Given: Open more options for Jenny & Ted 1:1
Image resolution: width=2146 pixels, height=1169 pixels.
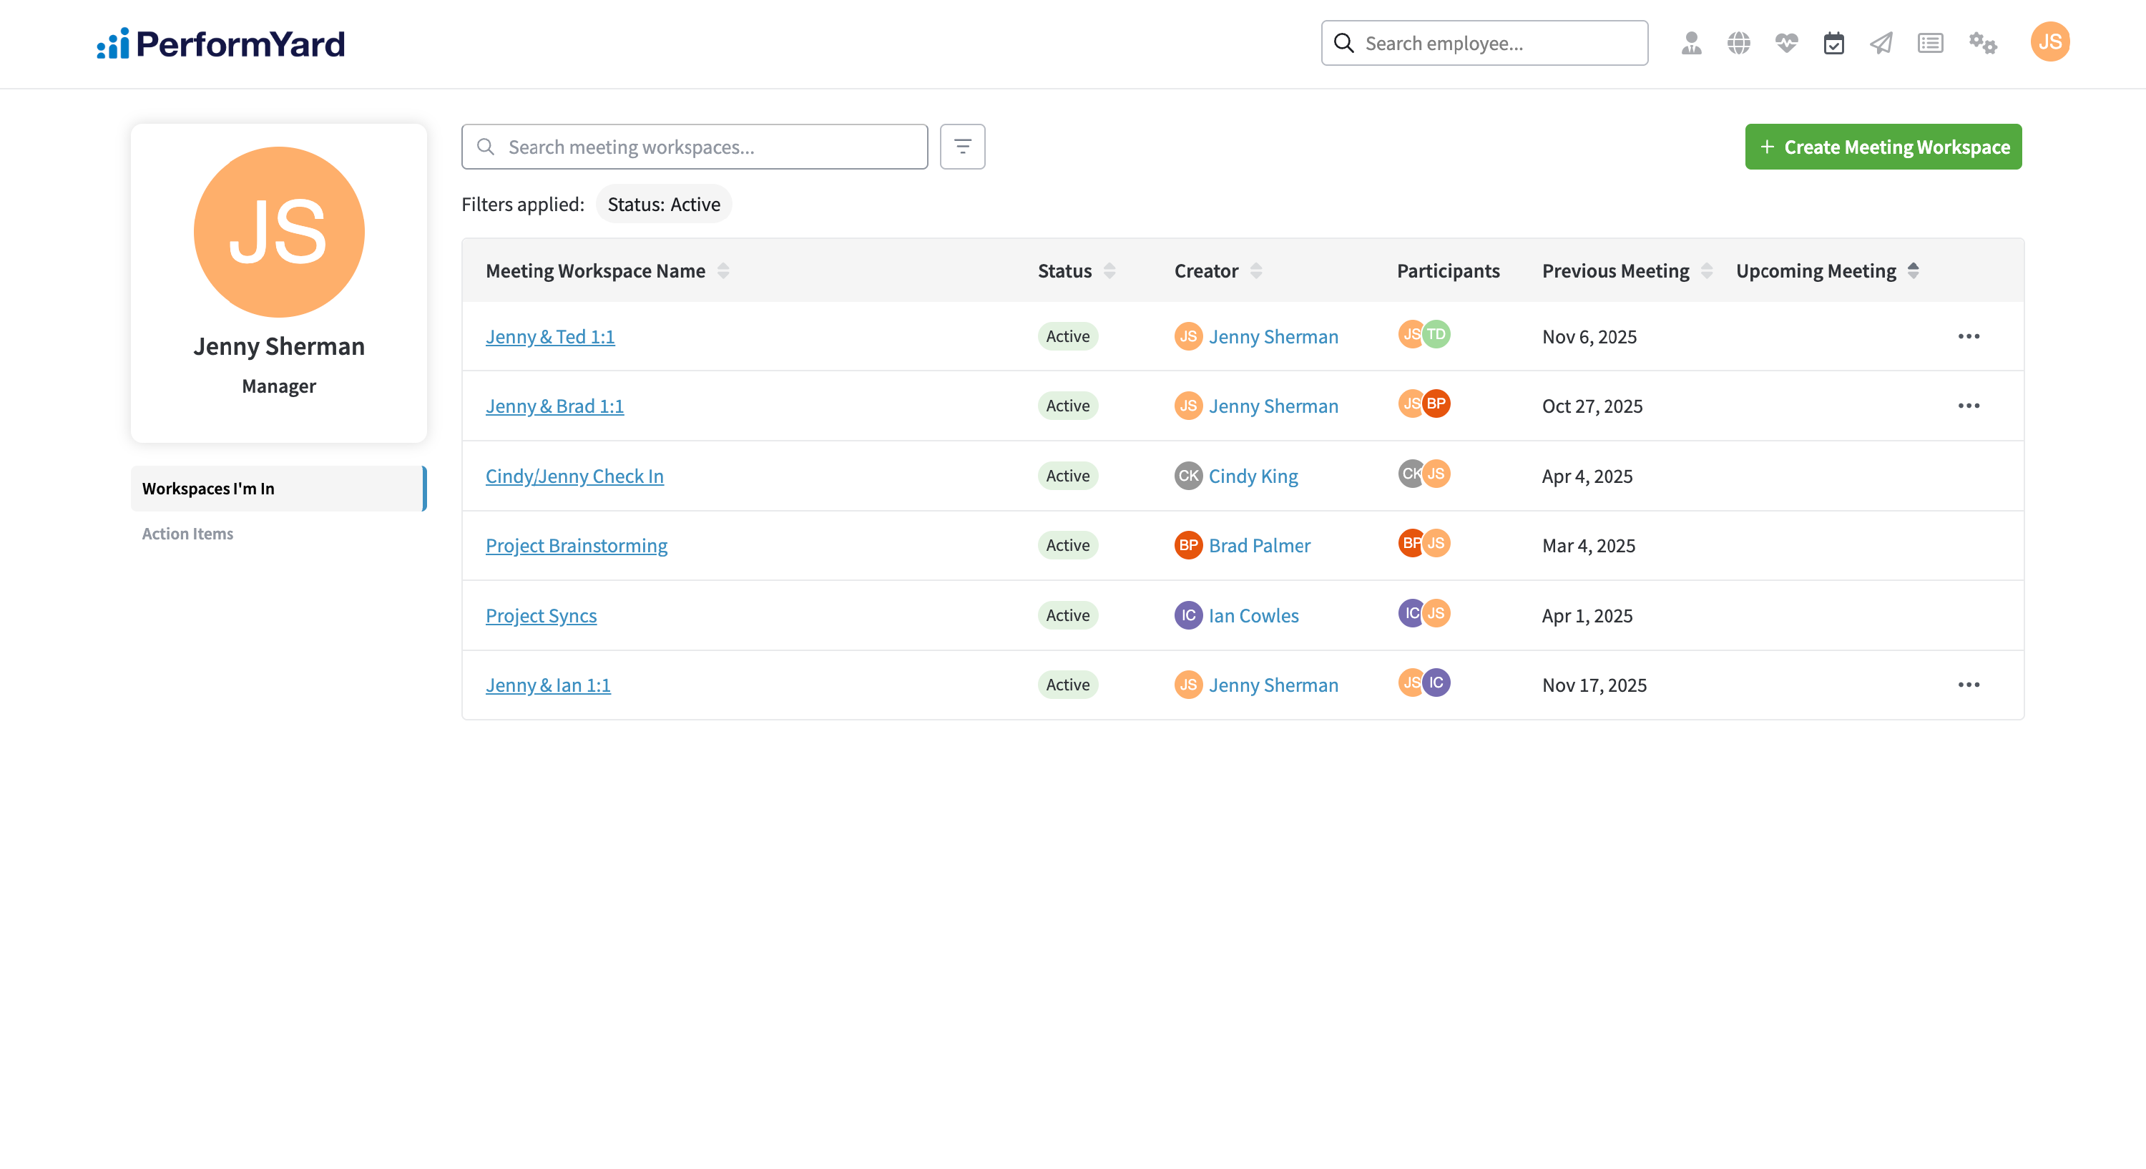Looking at the screenshot, I should [x=1968, y=336].
